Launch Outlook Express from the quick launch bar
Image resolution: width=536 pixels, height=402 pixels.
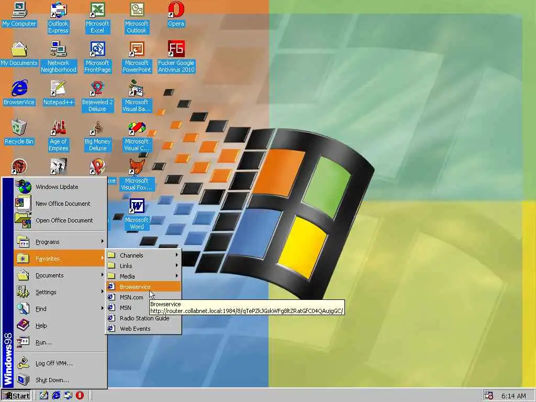68,396
